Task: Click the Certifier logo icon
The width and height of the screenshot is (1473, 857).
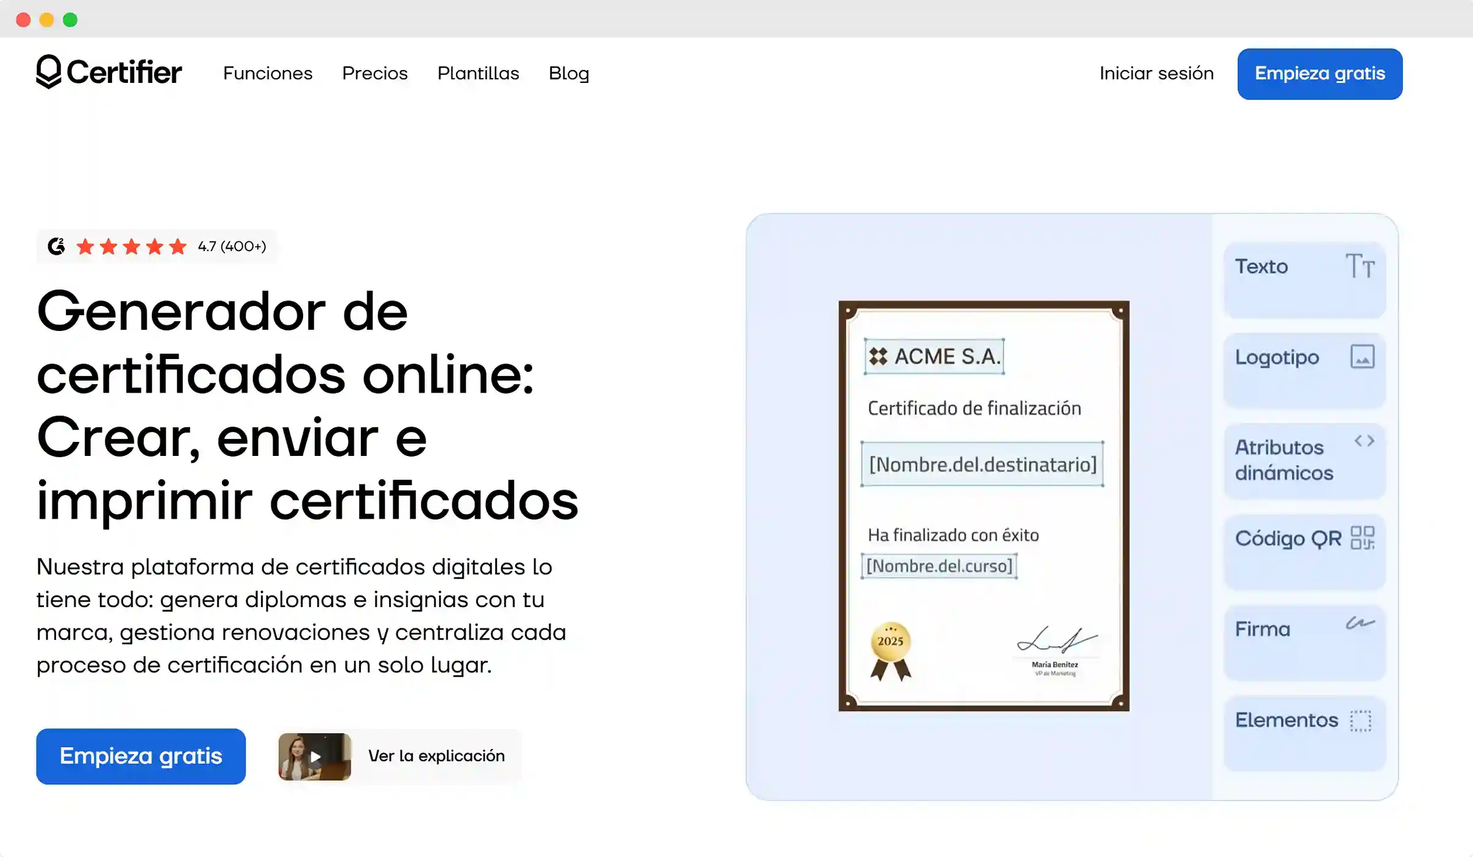Action: (x=49, y=72)
